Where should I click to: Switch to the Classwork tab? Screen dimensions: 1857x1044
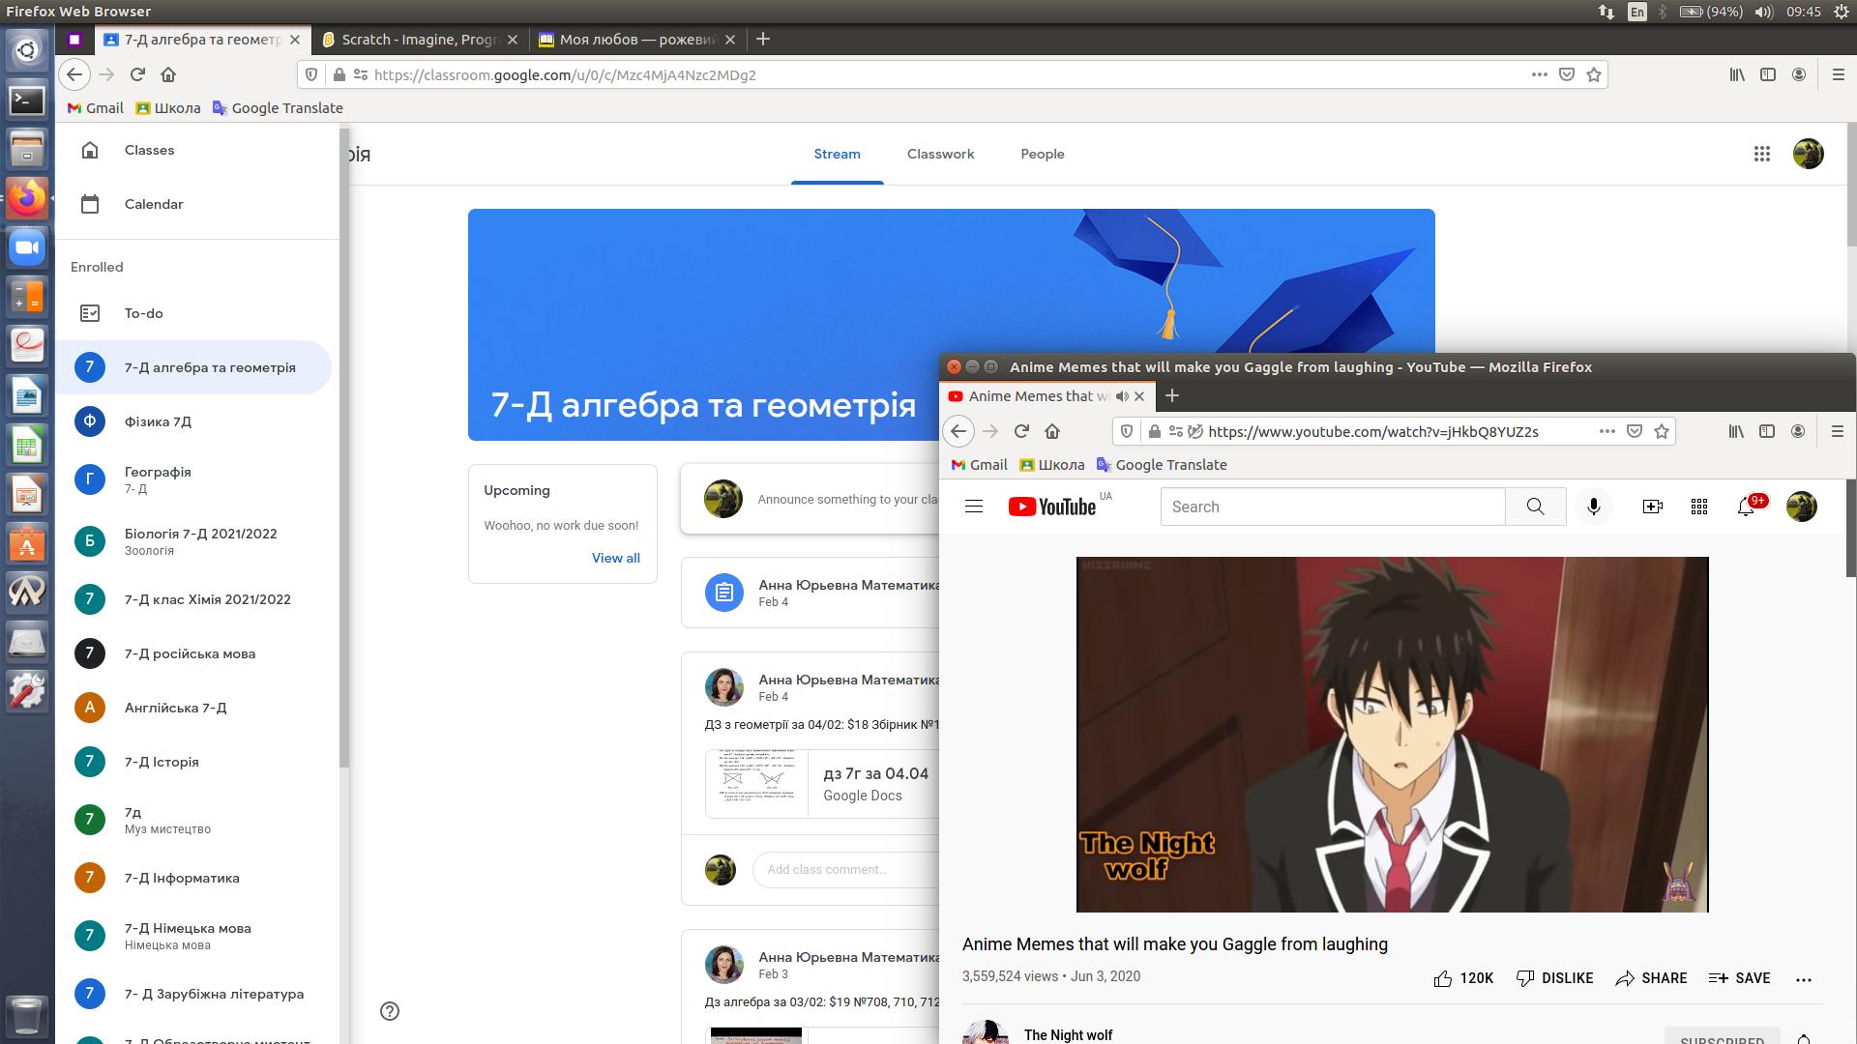[940, 154]
